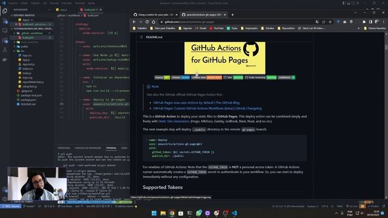Click browser page vertical scrollbar

[386, 115]
